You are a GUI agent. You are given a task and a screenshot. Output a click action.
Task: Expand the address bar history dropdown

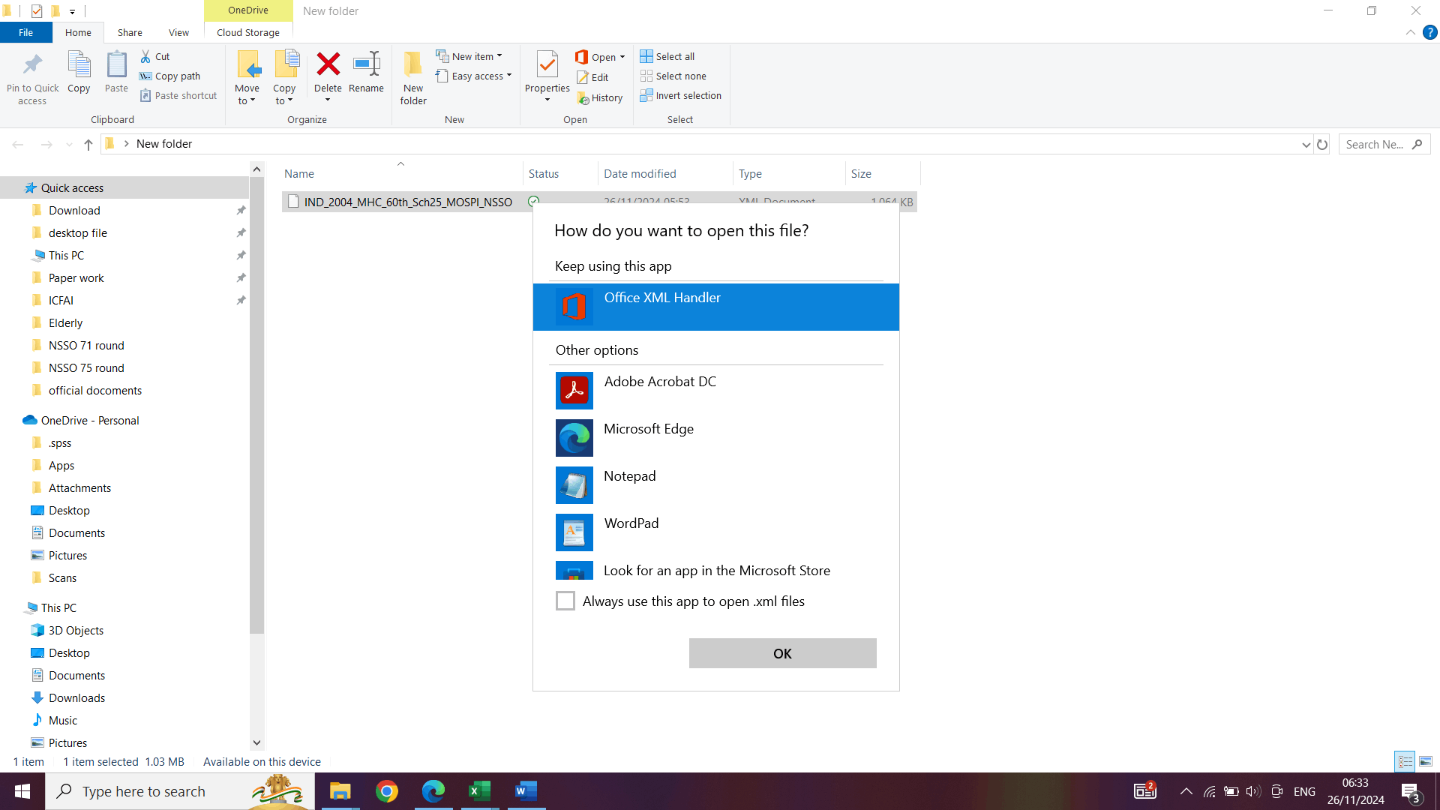(1306, 144)
